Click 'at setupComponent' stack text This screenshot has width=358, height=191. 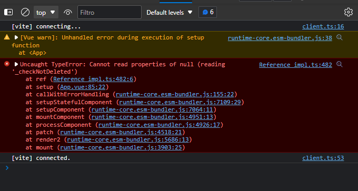click(55, 109)
